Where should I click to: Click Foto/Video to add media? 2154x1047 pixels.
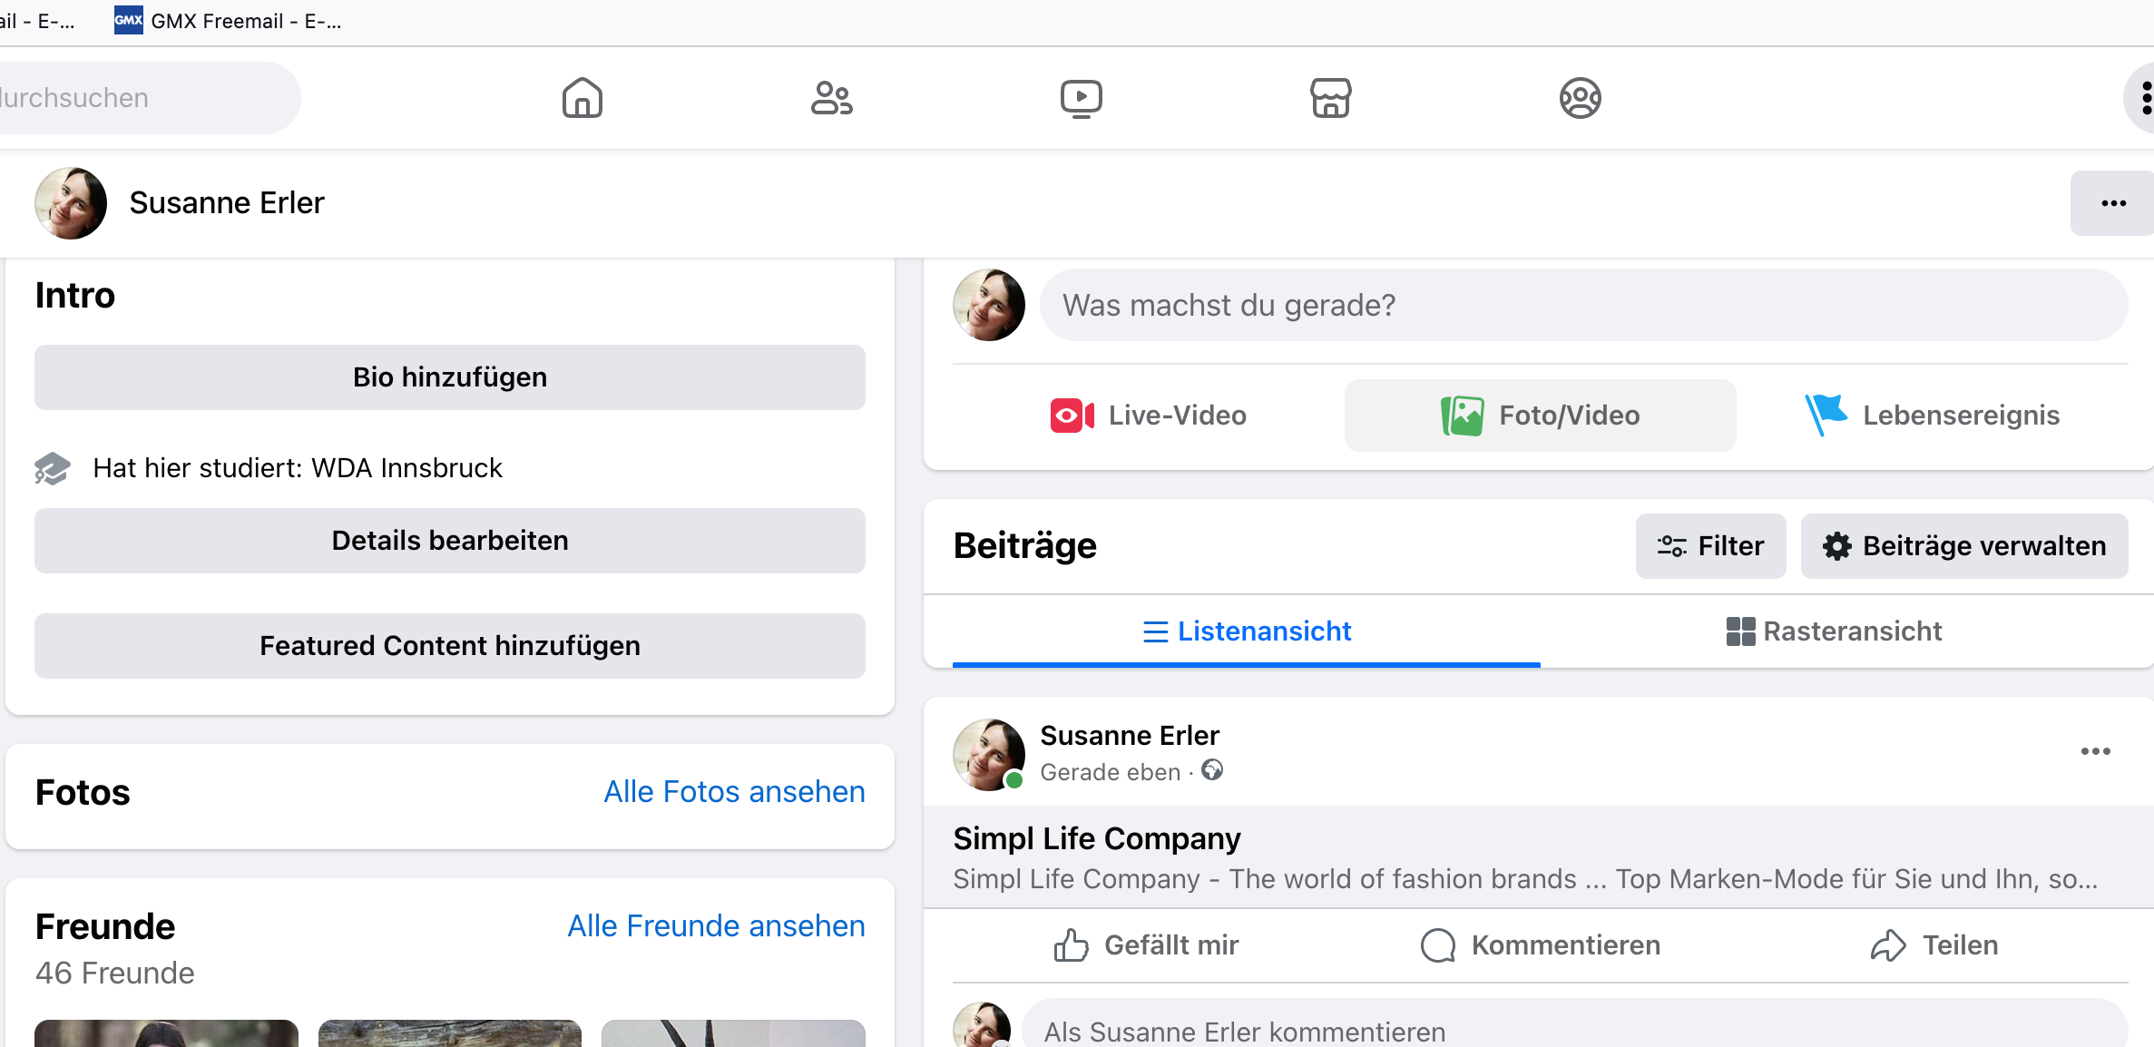coord(1541,416)
